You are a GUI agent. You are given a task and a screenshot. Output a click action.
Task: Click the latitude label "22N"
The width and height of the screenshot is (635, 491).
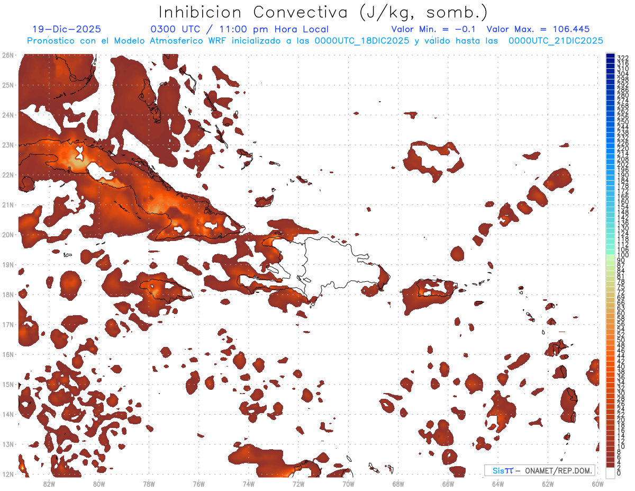coord(7,175)
